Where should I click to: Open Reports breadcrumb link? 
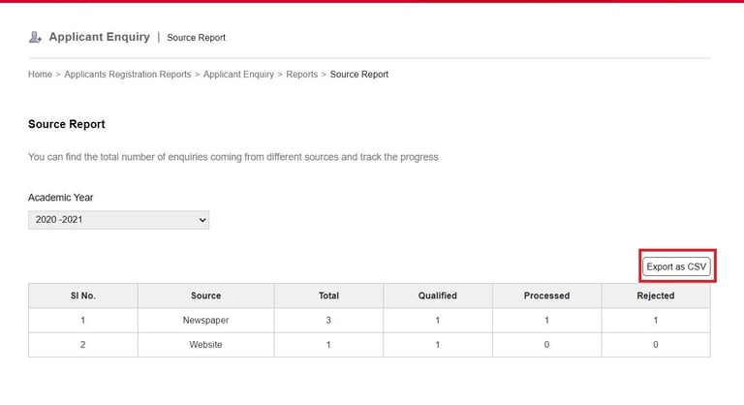point(302,74)
